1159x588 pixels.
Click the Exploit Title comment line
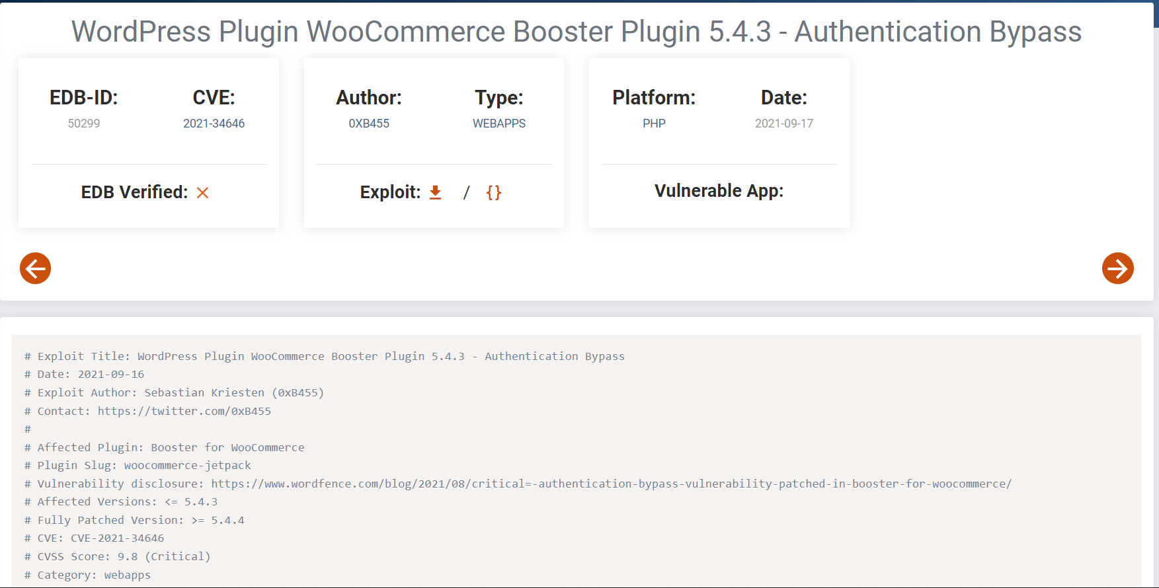click(x=325, y=356)
